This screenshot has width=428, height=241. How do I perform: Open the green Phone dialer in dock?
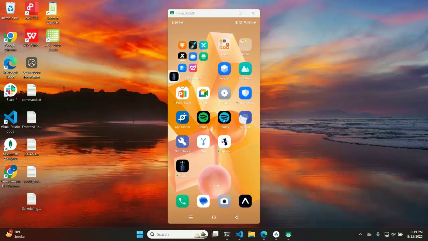183,201
